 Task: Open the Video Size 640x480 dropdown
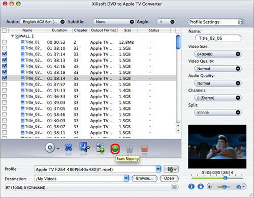[217, 54]
